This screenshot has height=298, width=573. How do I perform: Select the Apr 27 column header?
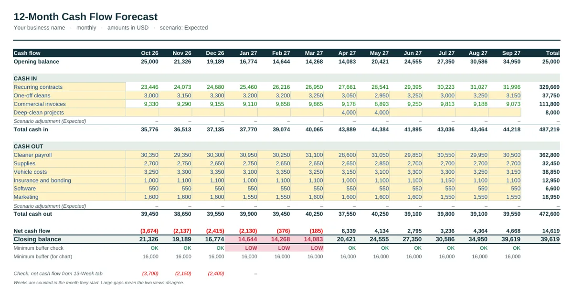click(347, 53)
